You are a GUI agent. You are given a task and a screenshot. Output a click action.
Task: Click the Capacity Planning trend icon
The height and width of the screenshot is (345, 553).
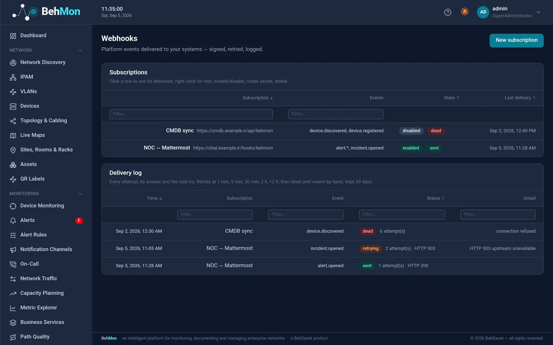(13, 294)
